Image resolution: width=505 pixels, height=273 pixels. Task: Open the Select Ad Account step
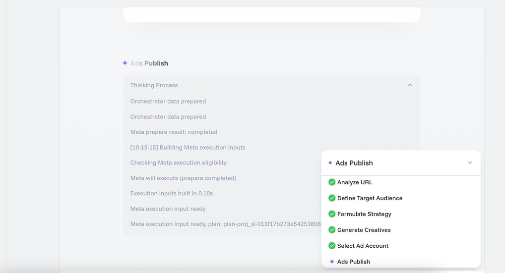(363, 246)
